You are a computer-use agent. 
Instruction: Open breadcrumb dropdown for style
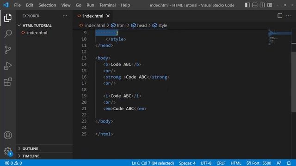[163, 25]
